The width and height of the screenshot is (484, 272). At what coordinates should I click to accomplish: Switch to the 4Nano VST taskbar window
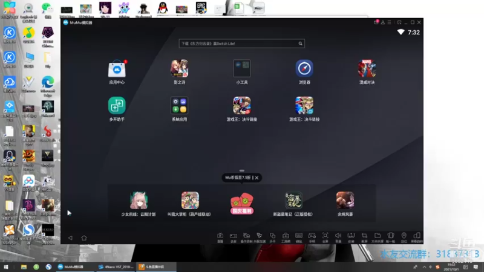[x=116, y=267]
